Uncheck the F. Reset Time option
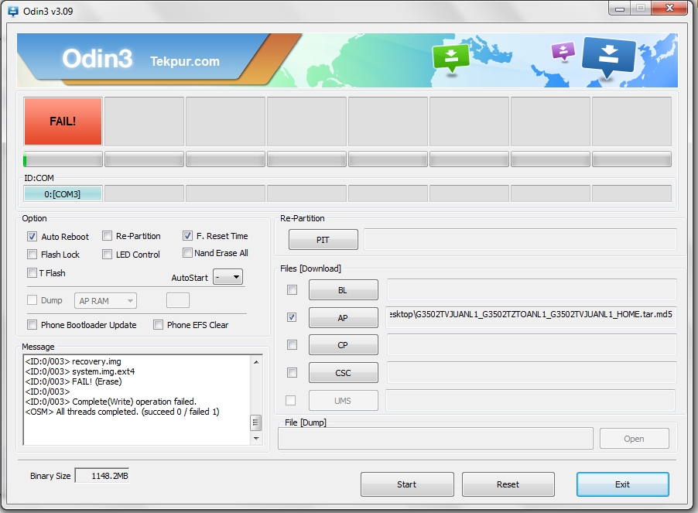 pyautogui.click(x=187, y=235)
